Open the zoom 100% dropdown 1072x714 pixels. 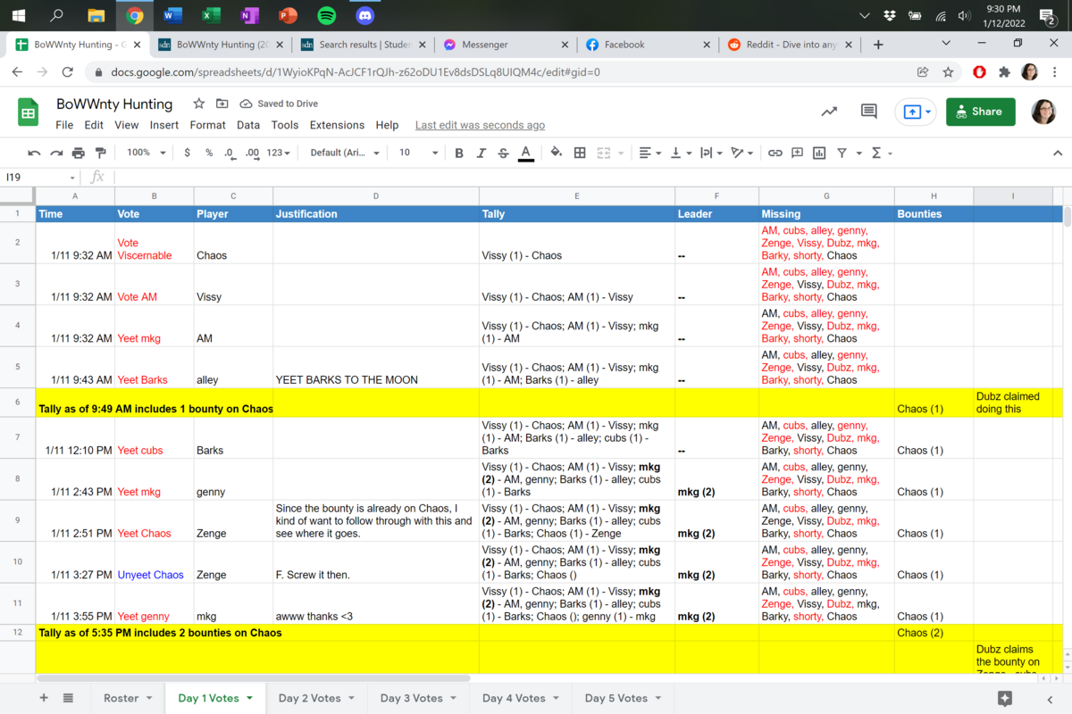tap(146, 153)
